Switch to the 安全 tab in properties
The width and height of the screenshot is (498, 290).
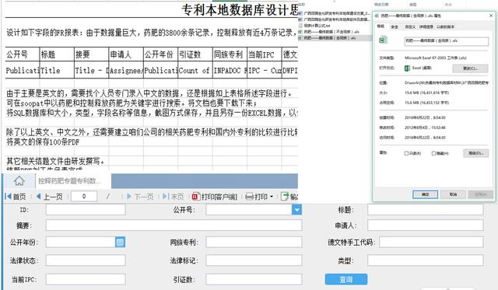click(395, 27)
